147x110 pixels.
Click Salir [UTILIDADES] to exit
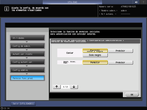pos(23,104)
